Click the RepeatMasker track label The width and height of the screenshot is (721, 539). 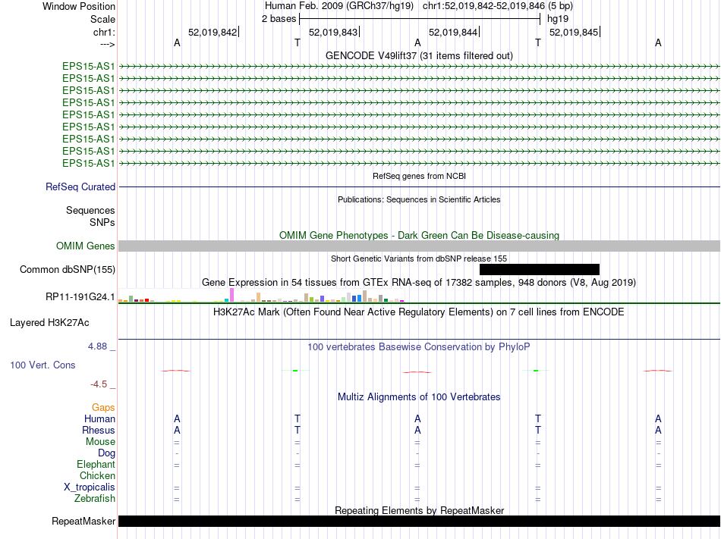coord(83,521)
